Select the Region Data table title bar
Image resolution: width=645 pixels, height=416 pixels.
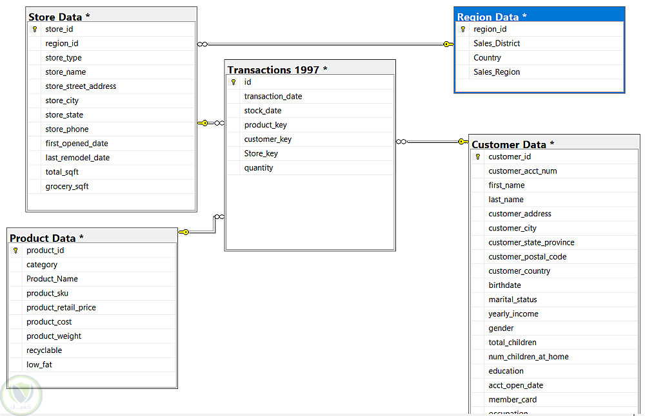pos(539,15)
